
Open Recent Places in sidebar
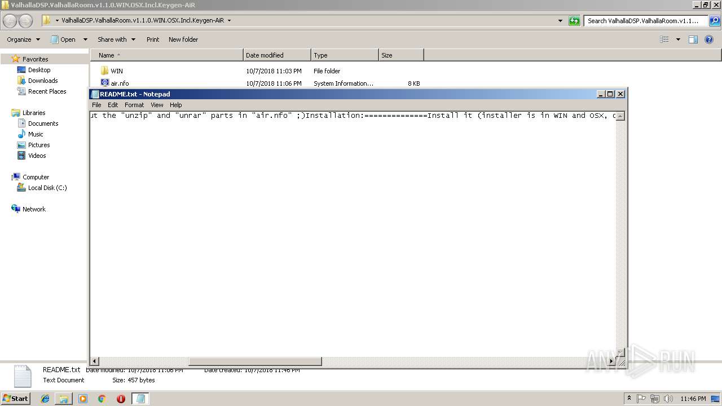point(47,91)
